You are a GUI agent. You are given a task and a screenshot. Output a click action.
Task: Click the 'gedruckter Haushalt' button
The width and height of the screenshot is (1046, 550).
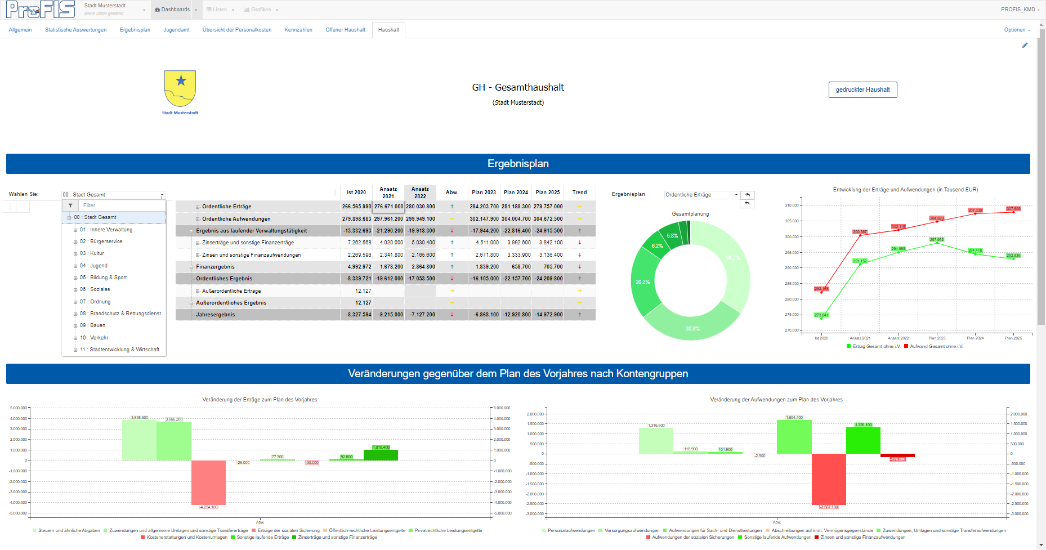(862, 90)
